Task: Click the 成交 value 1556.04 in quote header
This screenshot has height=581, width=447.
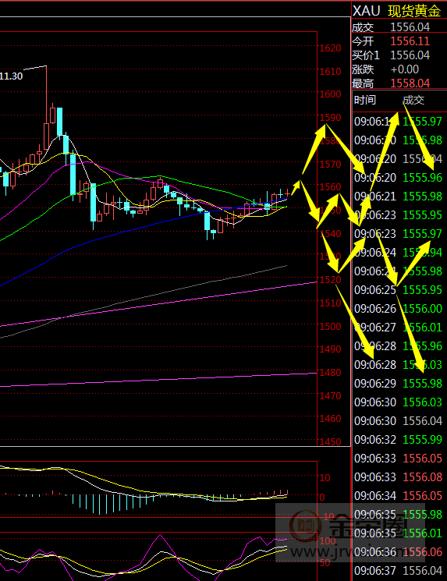Action: tap(410, 27)
